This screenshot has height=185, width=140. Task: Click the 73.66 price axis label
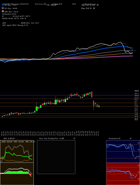136,114
